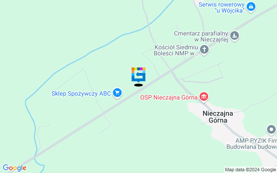Click the AMP PYZIK Firma Budowlana label

coord(252,144)
